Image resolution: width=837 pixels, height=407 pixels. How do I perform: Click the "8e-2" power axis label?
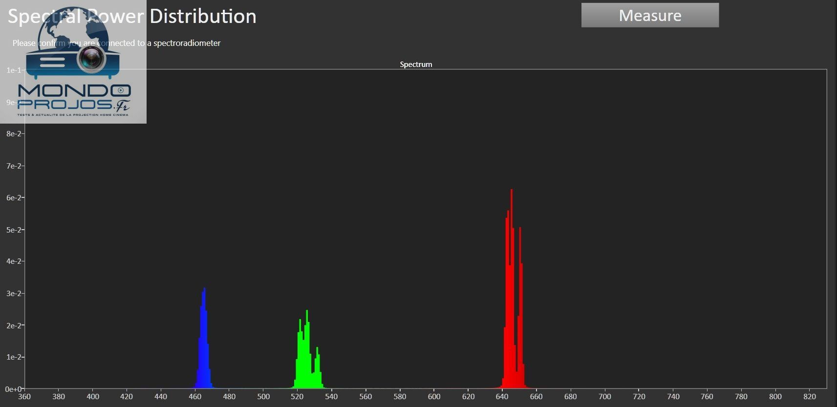click(14, 134)
